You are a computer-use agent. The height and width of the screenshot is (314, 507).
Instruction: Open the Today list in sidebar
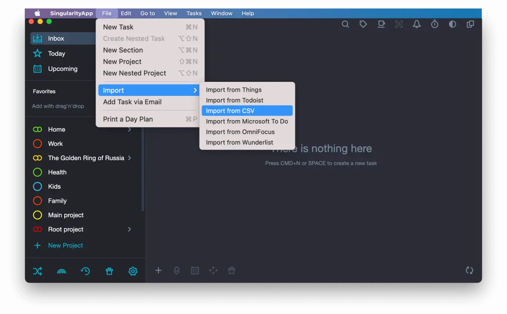[56, 54]
